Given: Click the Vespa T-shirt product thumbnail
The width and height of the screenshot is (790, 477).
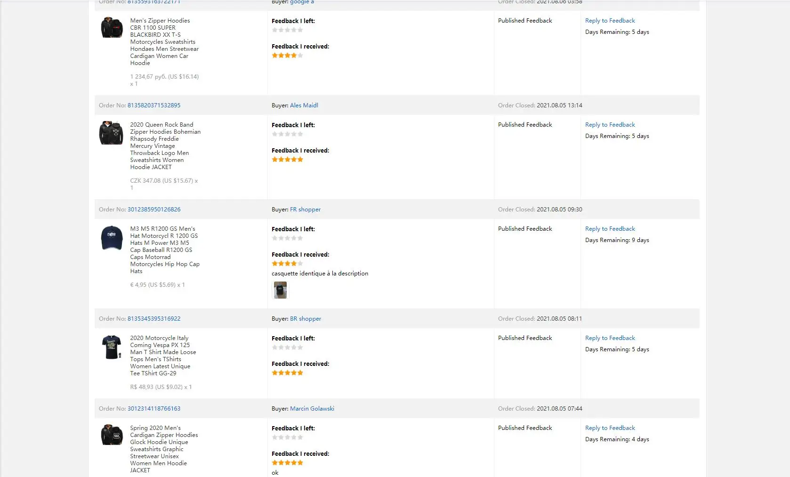Looking at the screenshot, I should [x=112, y=347].
